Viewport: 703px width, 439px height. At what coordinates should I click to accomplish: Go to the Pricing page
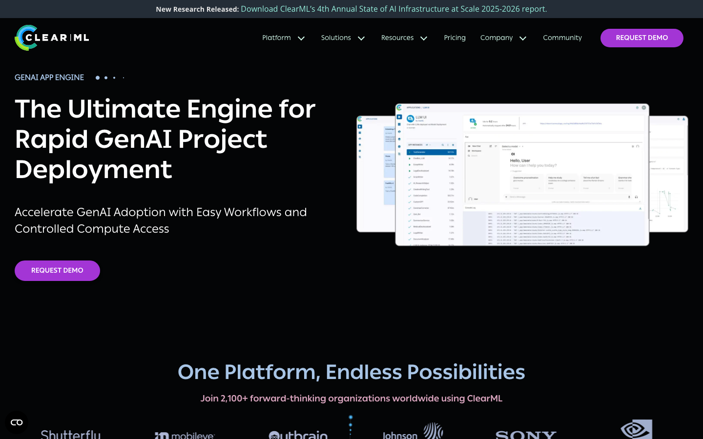pyautogui.click(x=455, y=38)
